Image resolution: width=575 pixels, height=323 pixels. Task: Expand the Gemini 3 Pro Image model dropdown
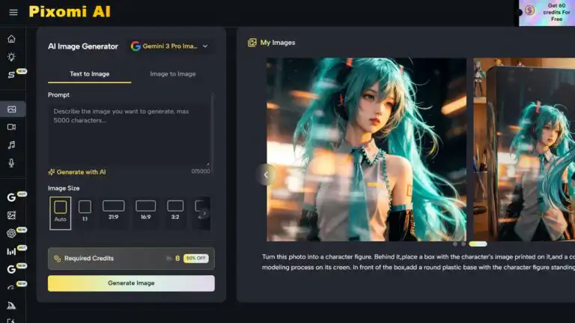(x=169, y=46)
